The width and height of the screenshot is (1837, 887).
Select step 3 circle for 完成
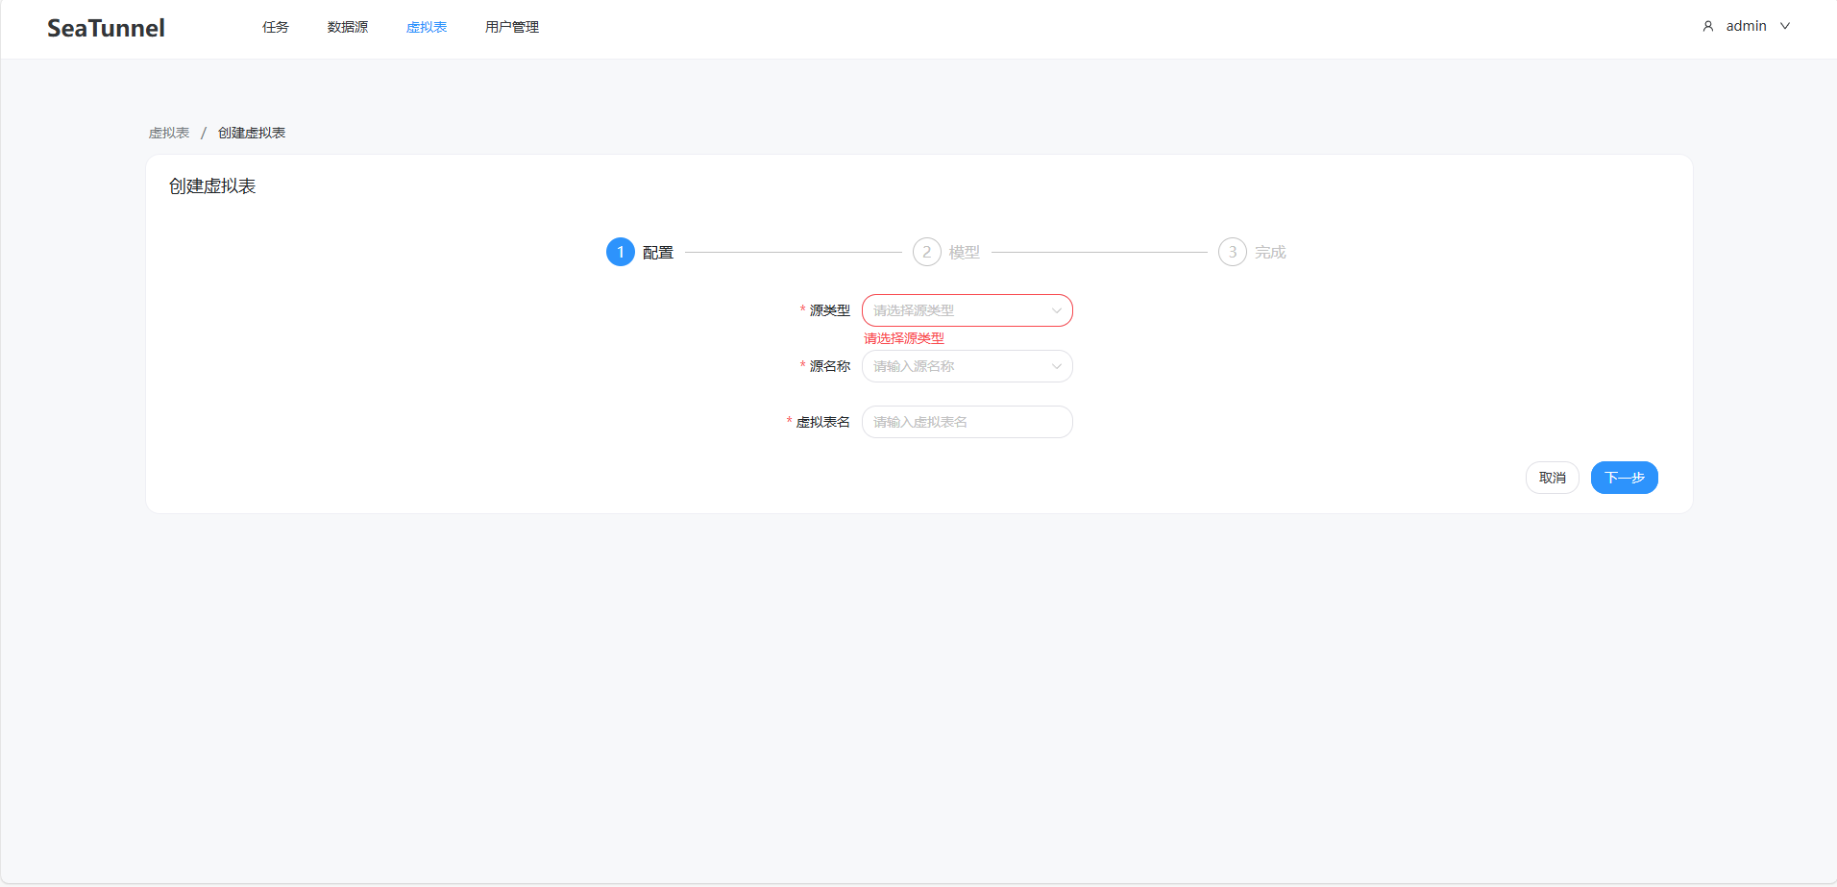1233,252
